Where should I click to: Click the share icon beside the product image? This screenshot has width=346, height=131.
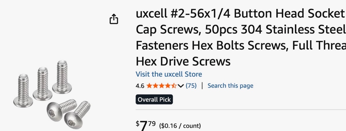(x=114, y=19)
